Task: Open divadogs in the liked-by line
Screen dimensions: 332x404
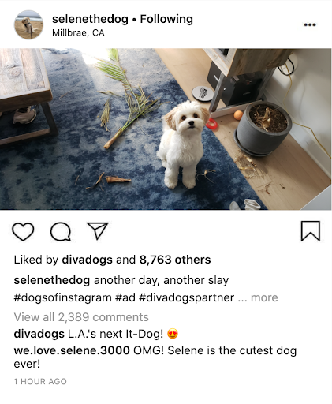Action: pos(87,260)
